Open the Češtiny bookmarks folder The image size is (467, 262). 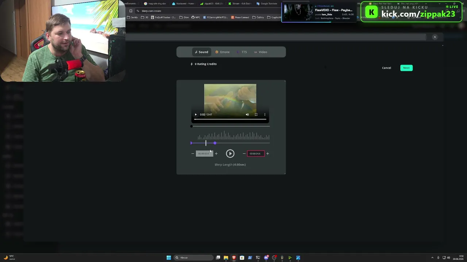[258, 17]
